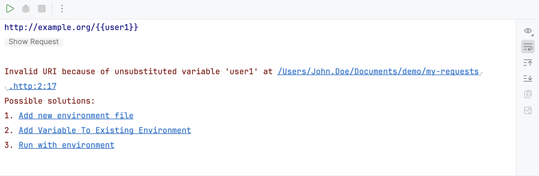Run the HTTP request with the green play icon

pos(10,9)
